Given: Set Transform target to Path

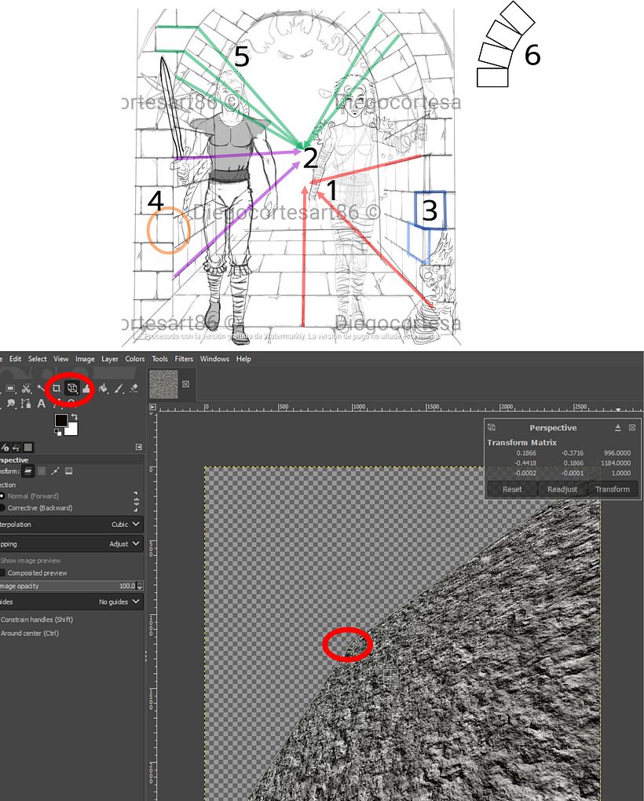Looking at the screenshot, I should 54,471.
